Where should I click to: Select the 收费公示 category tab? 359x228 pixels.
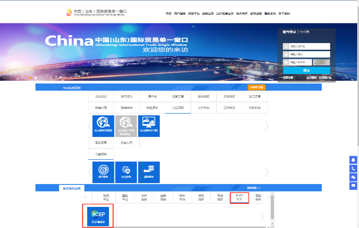(x=127, y=143)
